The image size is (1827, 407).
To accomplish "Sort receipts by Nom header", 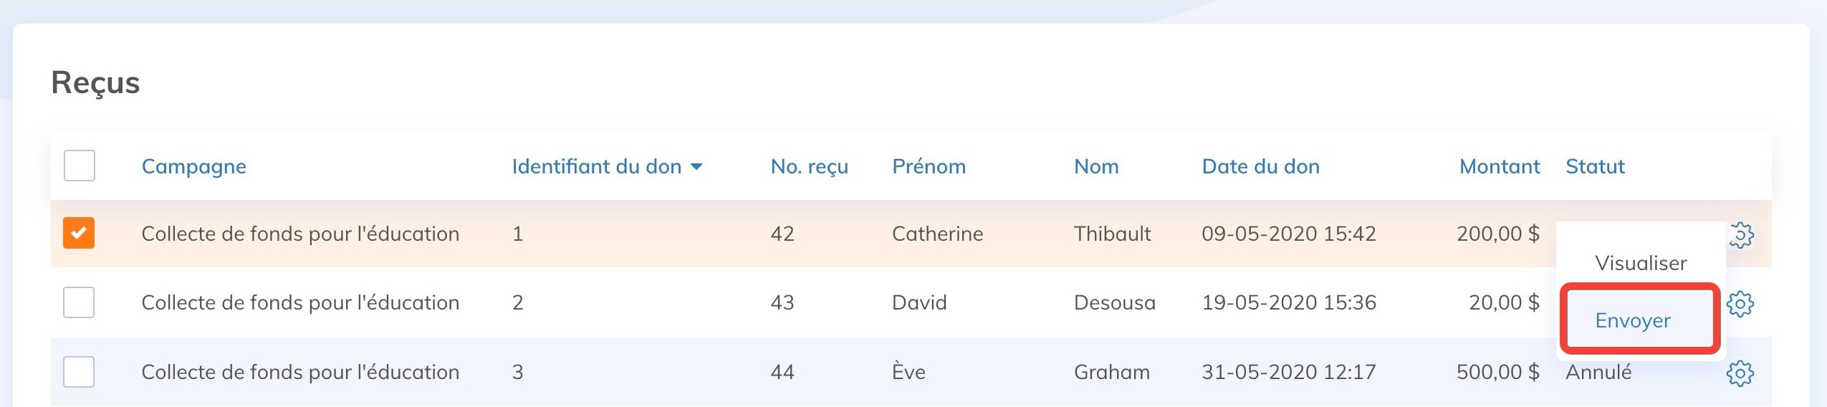I will pos(1095,166).
